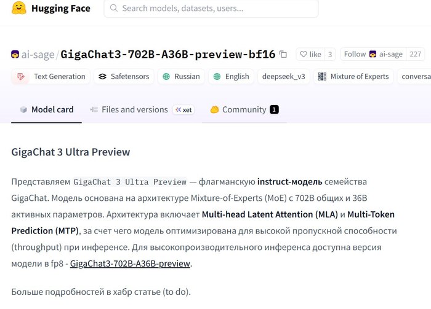Click the Safetensors library icon

pos(102,77)
